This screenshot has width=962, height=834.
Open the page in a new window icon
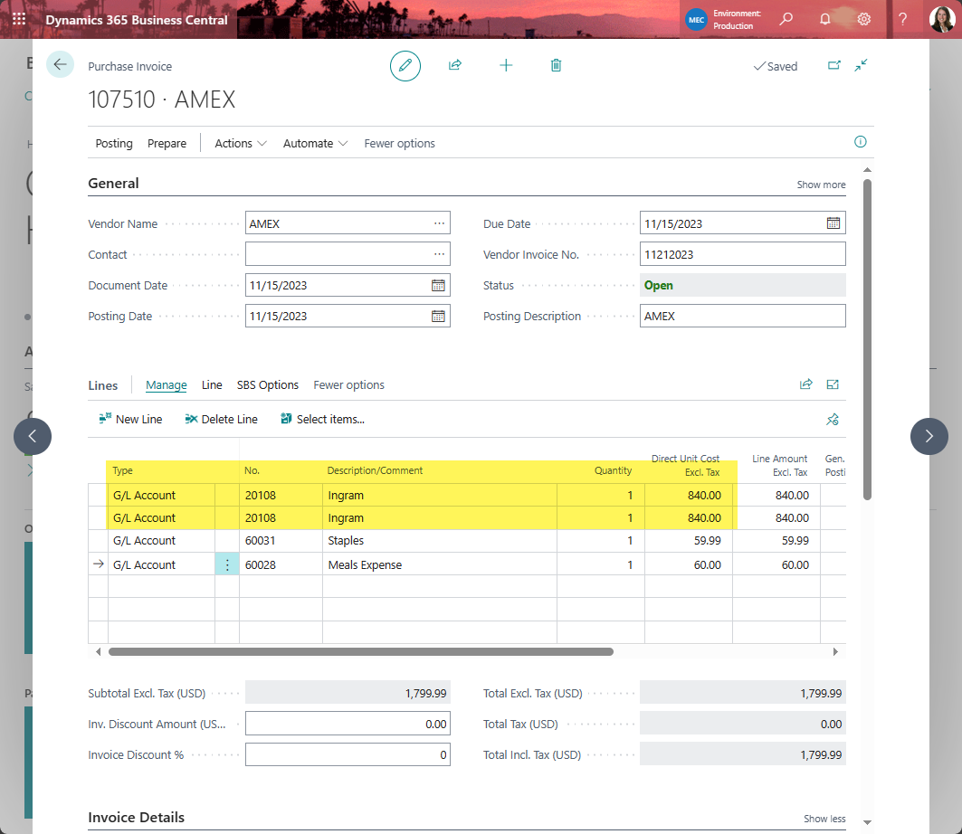(833, 65)
